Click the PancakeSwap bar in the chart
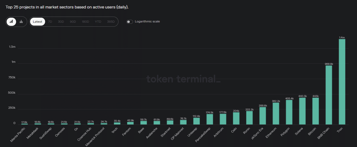 (210, 119)
